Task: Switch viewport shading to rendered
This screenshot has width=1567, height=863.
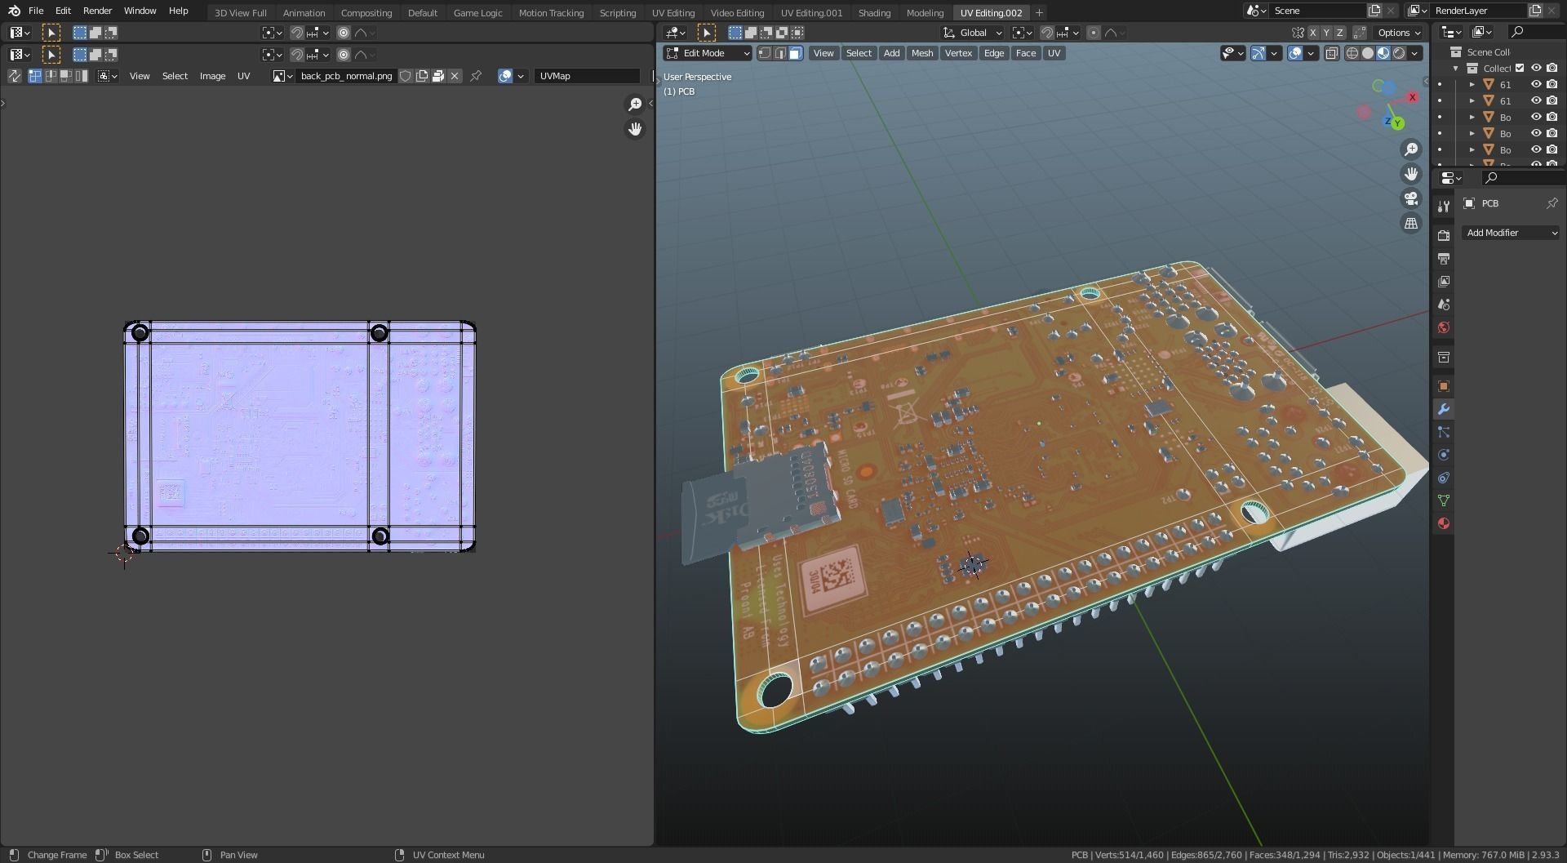Action: coord(1399,53)
